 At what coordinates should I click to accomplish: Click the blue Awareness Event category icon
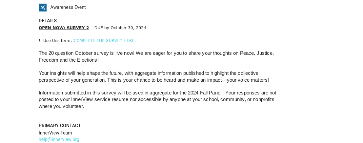[43, 8]
